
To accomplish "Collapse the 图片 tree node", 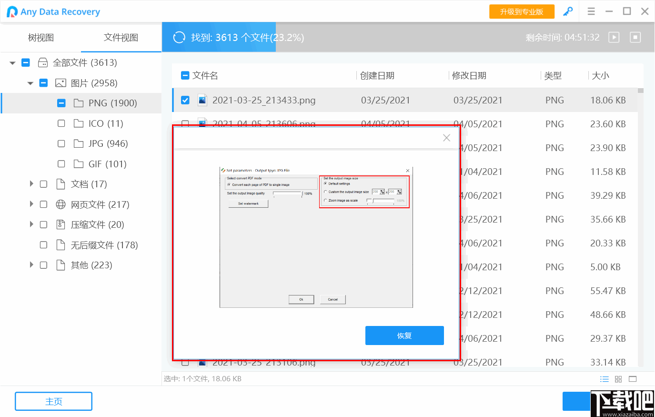I will 30,83.
